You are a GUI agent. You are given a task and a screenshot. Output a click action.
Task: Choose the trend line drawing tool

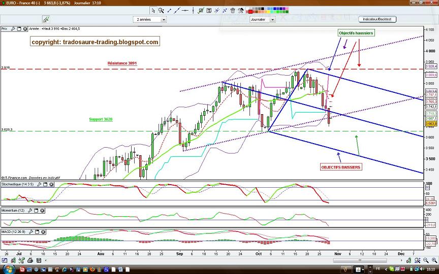[x=169, y=11]
